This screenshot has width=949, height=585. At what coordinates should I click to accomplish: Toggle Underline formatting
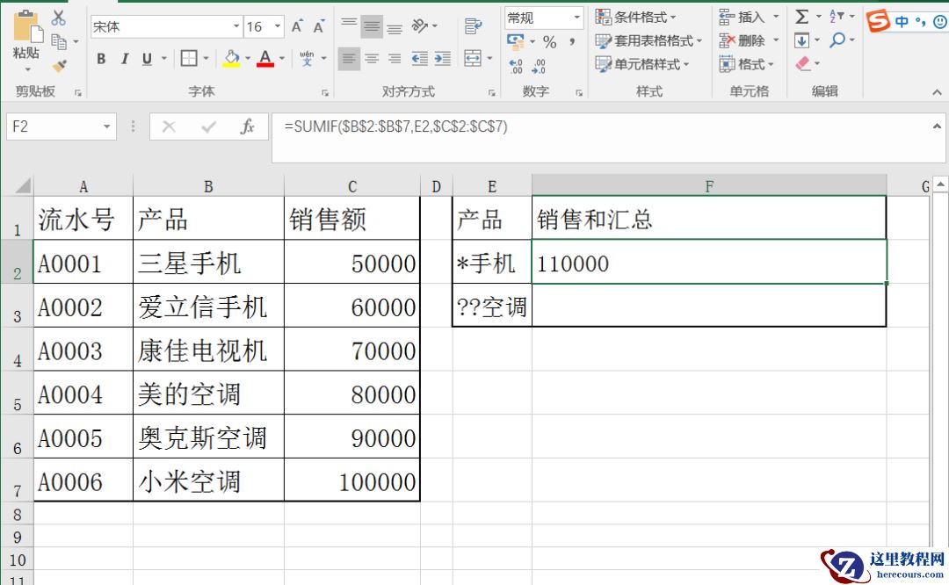click(147, 59)
